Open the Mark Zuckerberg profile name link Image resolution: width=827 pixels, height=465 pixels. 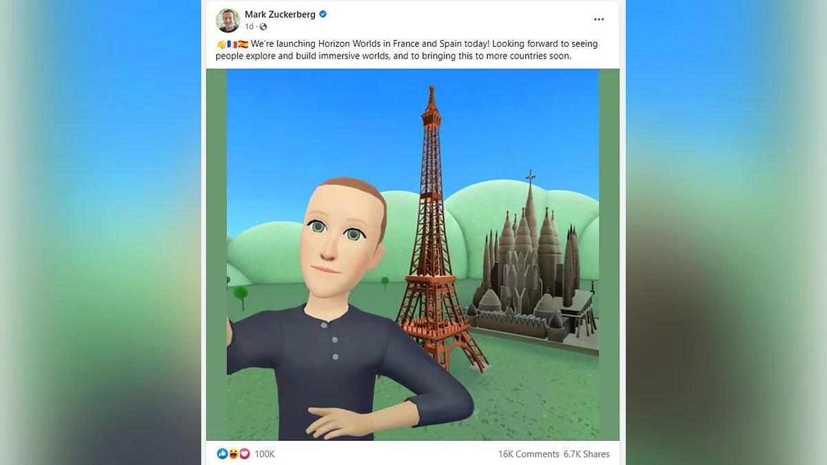[280, 14]
